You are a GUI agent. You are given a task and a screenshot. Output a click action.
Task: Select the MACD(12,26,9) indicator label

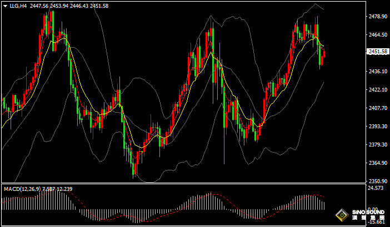pyautogui.click(x=22, y=189)
